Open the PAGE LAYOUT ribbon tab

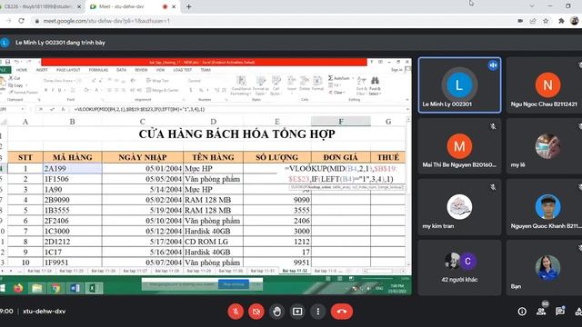point(68,70)
